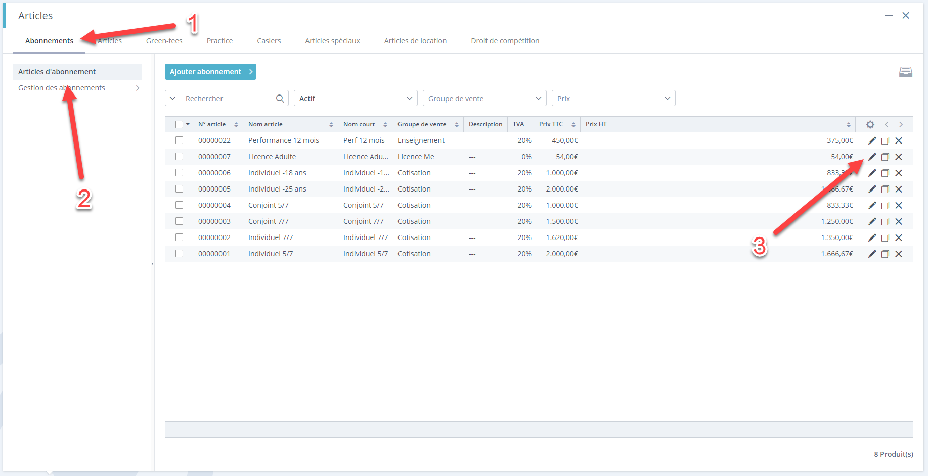This screenshot has width=928, height=476.
Task: Edit the Individuel 7/7 article
Action: tap(872, 237)
